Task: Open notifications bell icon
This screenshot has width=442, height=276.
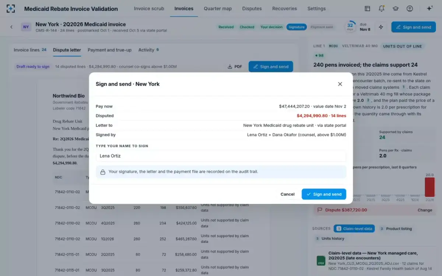Action: click(382, 8)
